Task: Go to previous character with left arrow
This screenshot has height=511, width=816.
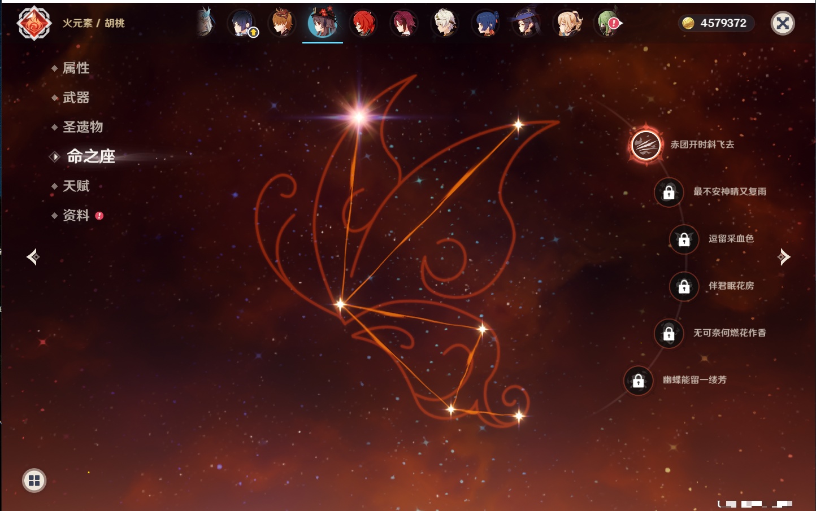Action: point(33,257)
